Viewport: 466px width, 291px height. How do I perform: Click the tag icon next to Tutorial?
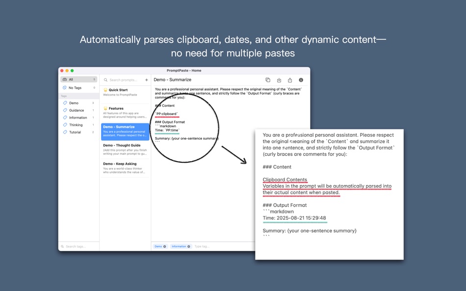65,132
